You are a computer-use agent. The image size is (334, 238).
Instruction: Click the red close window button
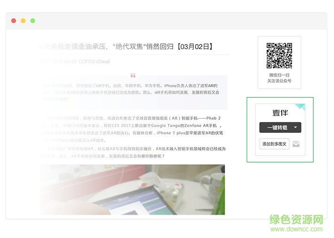pyautogui.click(x=14, y=21)
